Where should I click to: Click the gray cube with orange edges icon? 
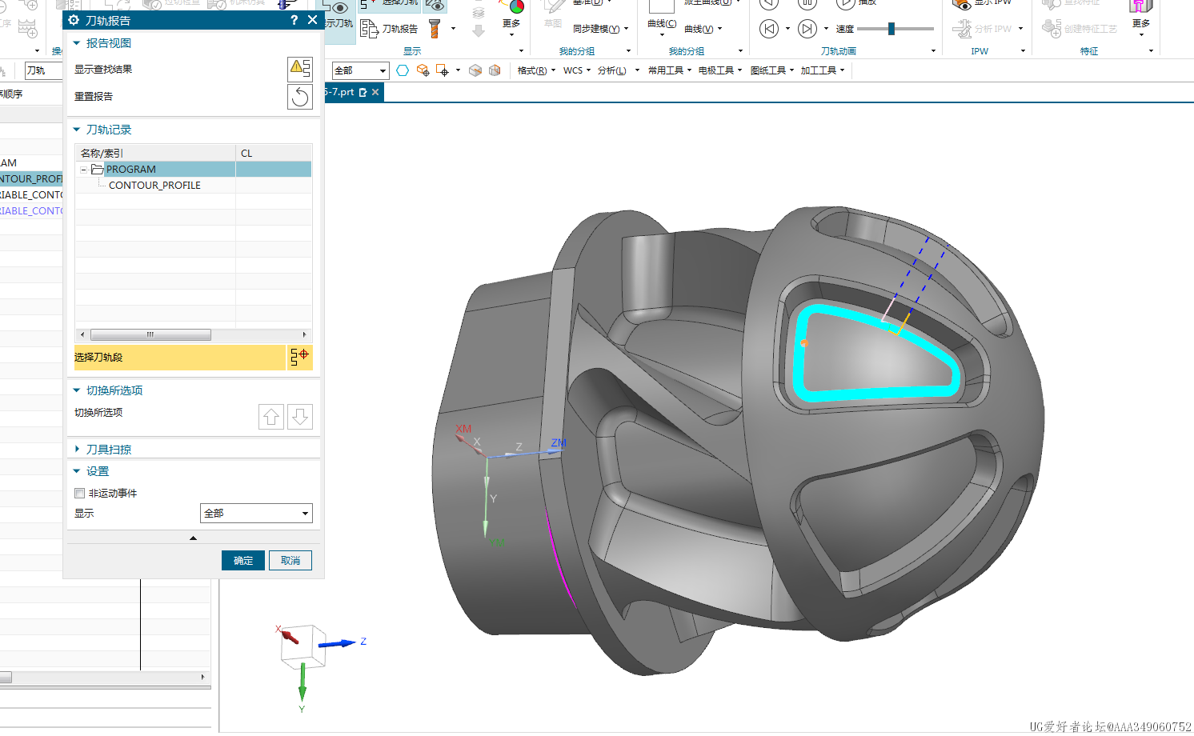(x=495, y=70)
